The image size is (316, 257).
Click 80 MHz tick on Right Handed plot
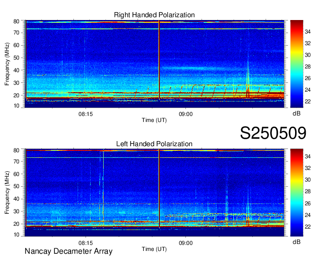[16, 21]
